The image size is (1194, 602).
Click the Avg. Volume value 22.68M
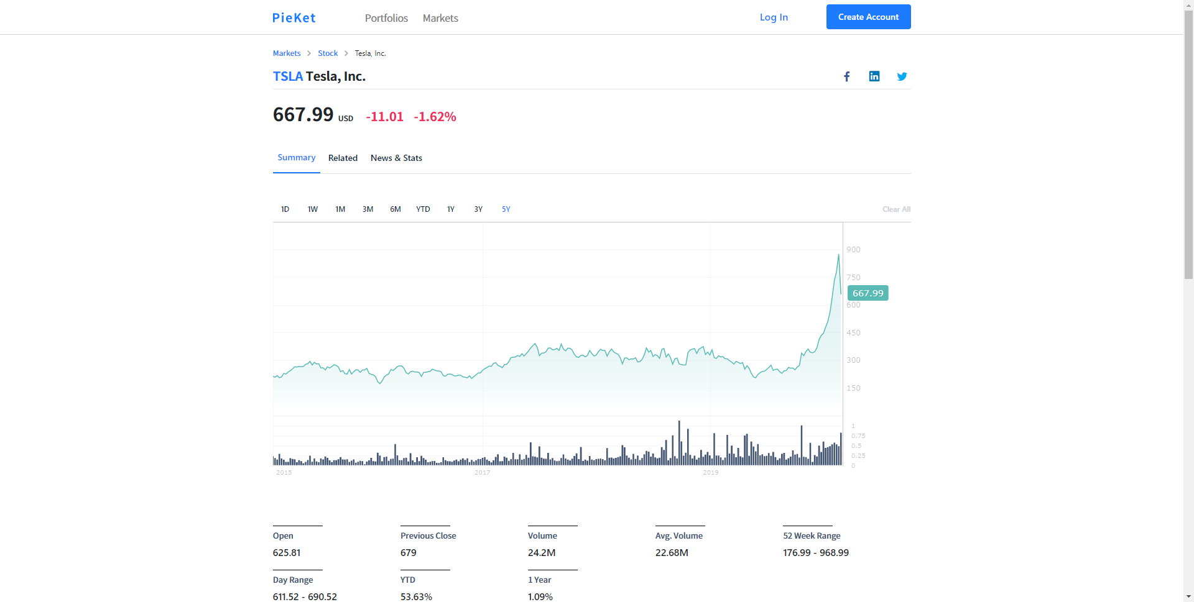point(672,553)
